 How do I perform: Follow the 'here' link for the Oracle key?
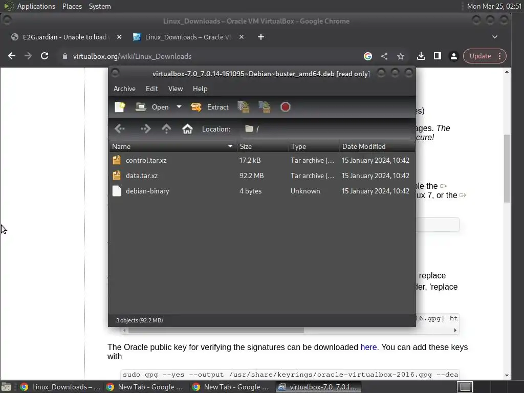click(368, 347)
